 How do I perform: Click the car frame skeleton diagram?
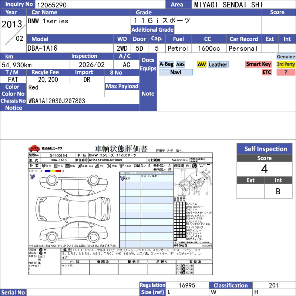tap(193, 182)
